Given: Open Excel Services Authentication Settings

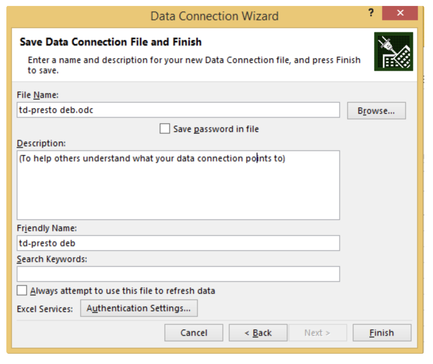Looking at the screenshot, I should pyautogui.click(x=139, y=308).
